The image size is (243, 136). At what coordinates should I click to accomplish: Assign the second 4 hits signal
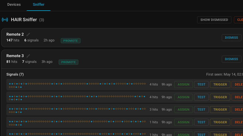183,97
